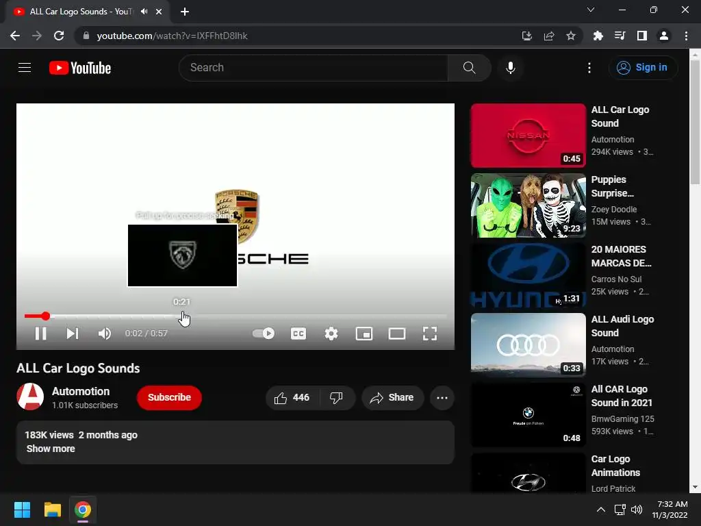Subscribe to Automotion channel

(x=169, y=398)
